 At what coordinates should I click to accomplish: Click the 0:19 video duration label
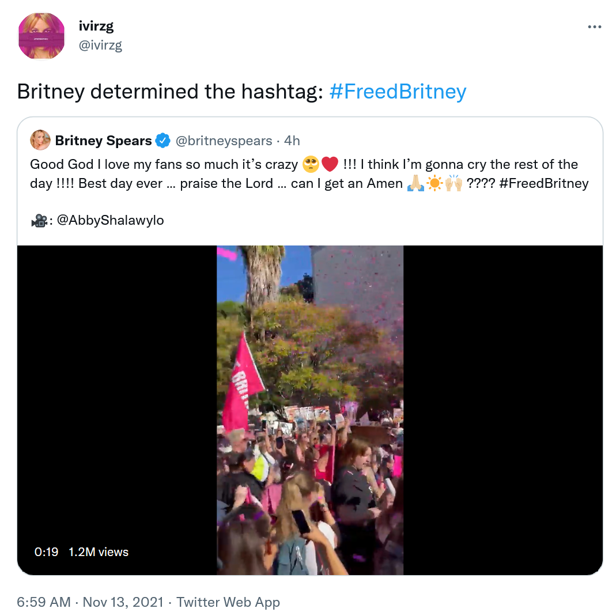tap(46, 552)
